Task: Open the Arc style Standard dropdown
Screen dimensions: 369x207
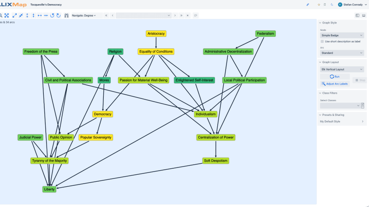Action: coord(342,53)
